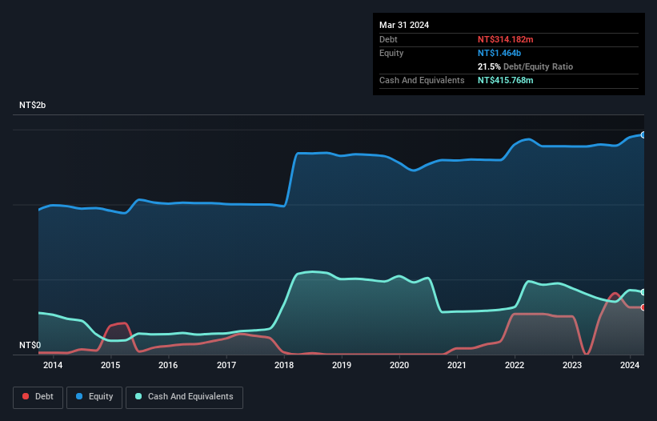Viewport: 657px width, 421px height.
Task: Click the 2015 x-axis label
Action: [110, 365]
